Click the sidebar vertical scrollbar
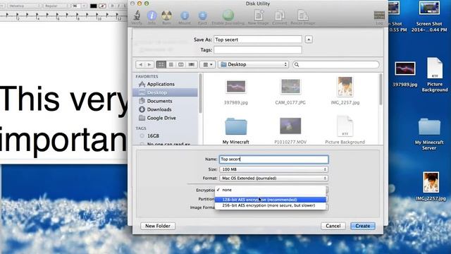Viewport: 451px width, 254px height. point(200,93)
